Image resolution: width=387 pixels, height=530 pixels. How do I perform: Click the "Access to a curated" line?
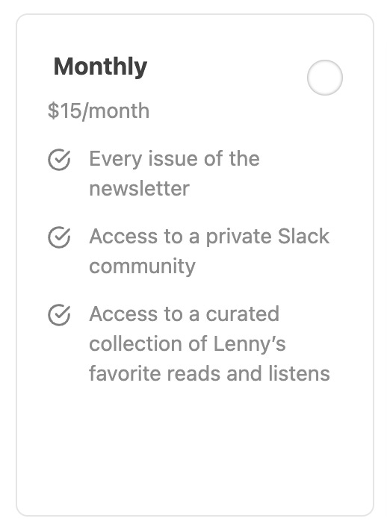tap(185, 314)
